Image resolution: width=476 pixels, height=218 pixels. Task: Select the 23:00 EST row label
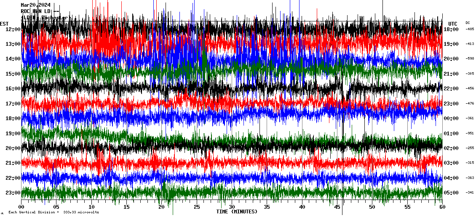[x=13, y=193]
